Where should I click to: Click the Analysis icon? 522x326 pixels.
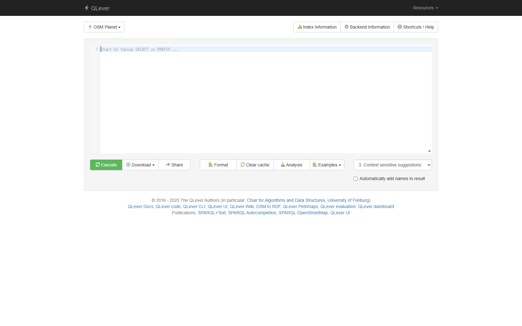283,165
